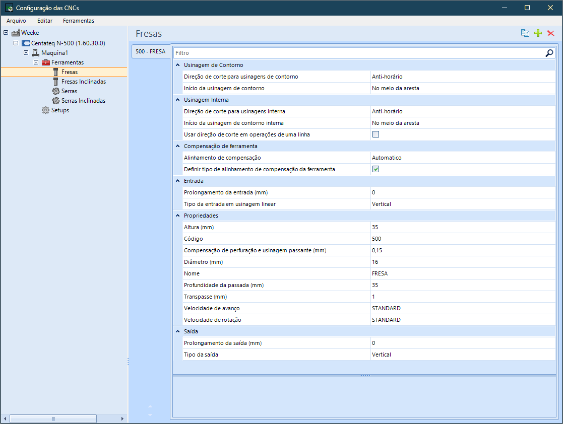Click the compensation value 0,15

click(463, 250)
